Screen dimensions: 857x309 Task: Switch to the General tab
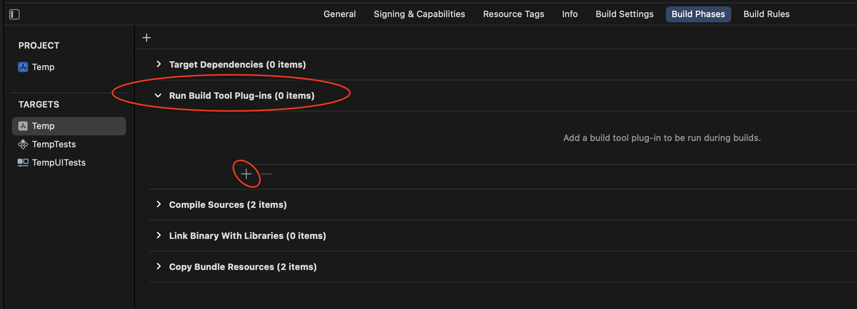click(340, 14)
